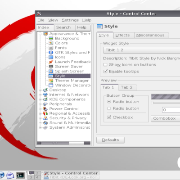Open the File menu

point(41,20)
